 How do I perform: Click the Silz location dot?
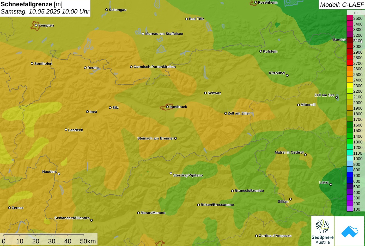[x=110, y=108]
